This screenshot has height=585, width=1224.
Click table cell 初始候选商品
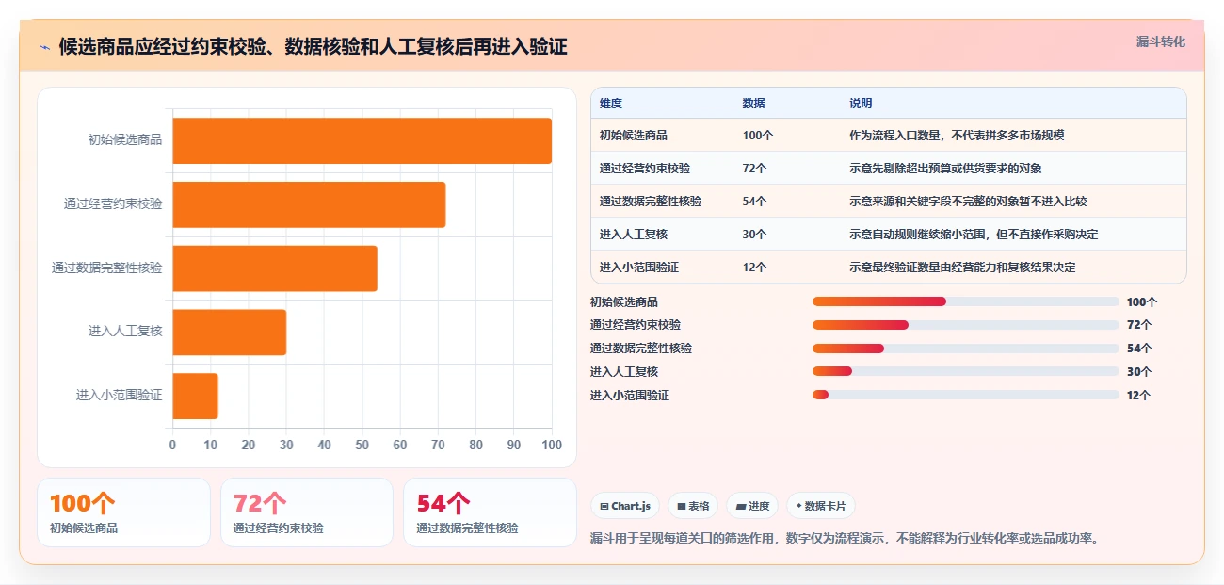tap(634, 136)
